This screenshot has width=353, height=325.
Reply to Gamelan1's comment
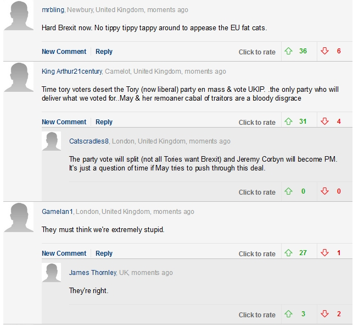click(104, 254)
